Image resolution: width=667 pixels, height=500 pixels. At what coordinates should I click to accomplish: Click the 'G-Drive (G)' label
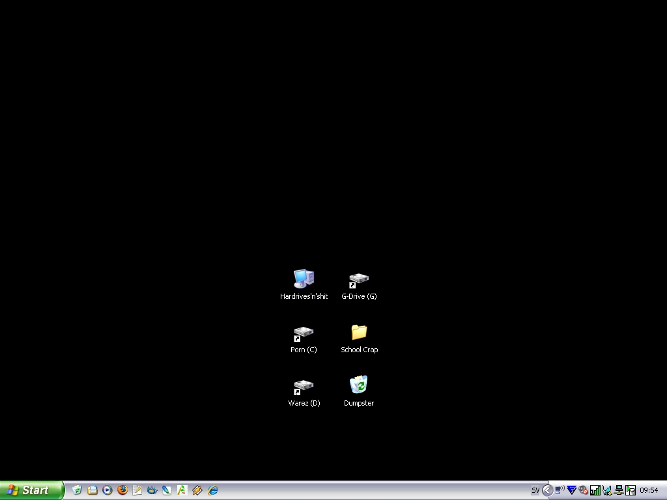[359, 296]
